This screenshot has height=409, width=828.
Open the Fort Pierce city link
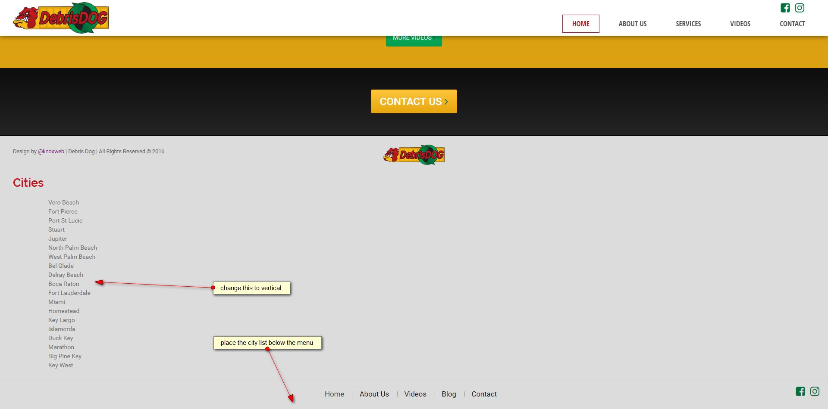tap(63, 211)
